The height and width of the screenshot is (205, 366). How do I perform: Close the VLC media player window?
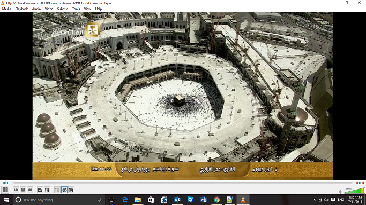tap(359, 3)
